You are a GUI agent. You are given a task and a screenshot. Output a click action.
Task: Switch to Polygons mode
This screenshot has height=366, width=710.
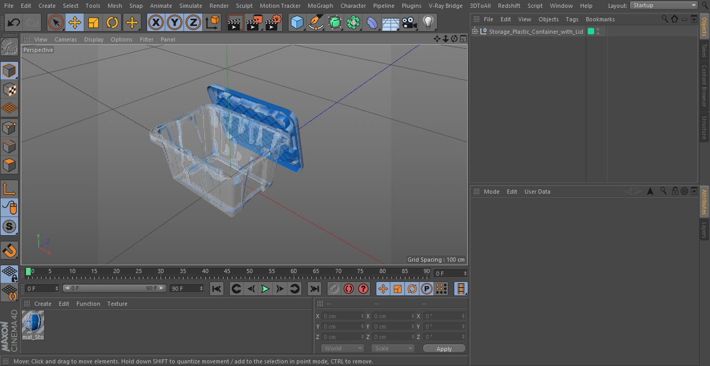coord(9,165)
